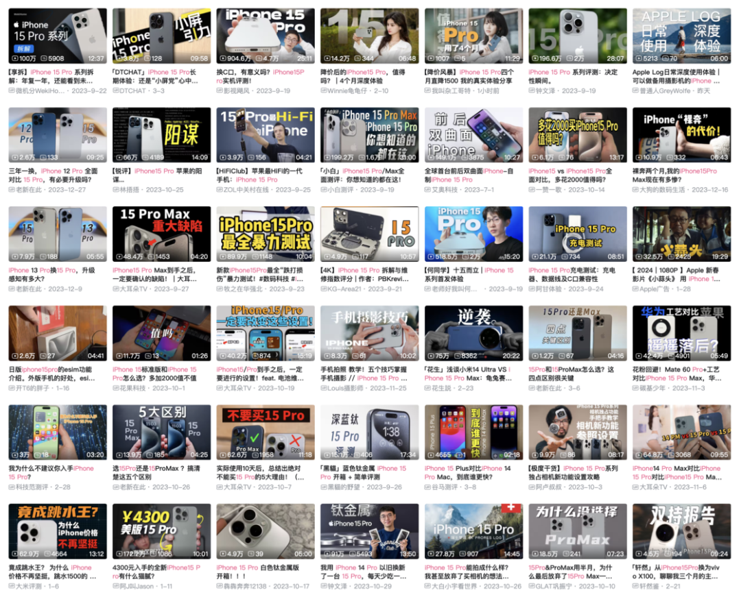Open the title starting '【HiFiClub】苹果最HiFi的一代手机'

coord(259,175)
